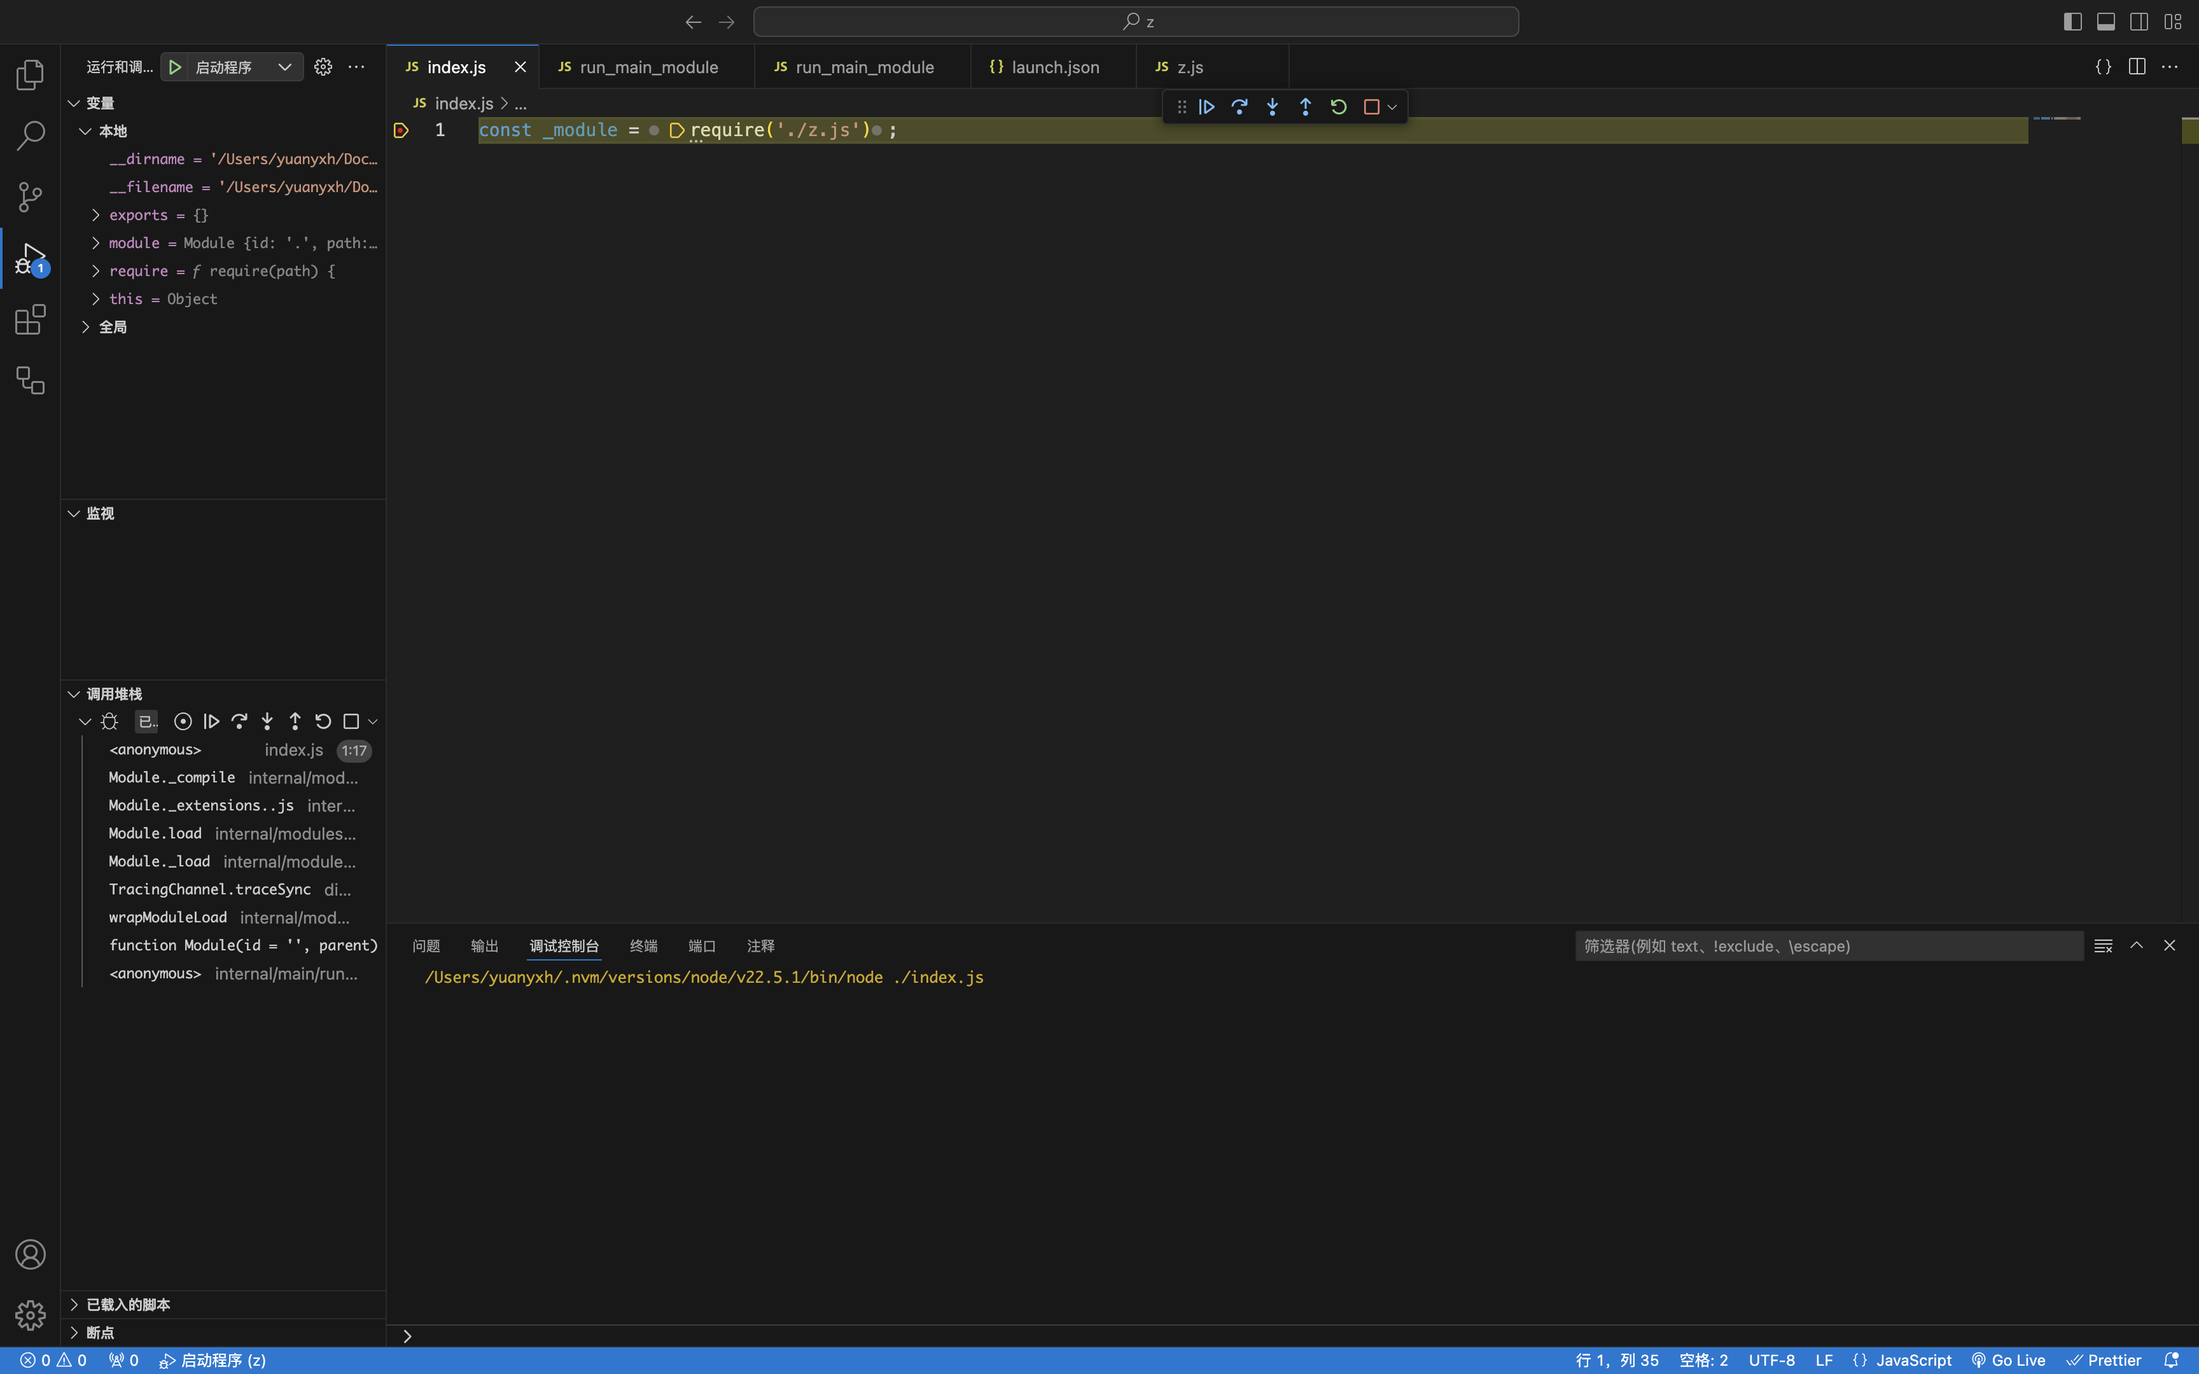This screenshot has height=1374, width=2199.
Task: Collapse the 本地 local scope
Action: 85,132
